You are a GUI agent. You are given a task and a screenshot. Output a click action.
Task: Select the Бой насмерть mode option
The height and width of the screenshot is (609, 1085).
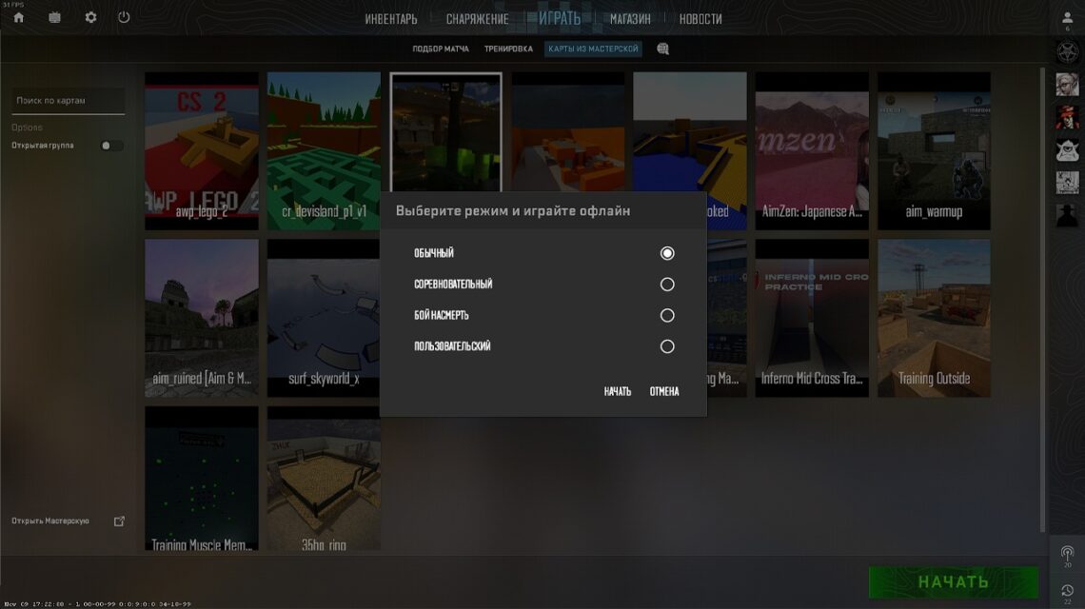[x=667, y=316]
